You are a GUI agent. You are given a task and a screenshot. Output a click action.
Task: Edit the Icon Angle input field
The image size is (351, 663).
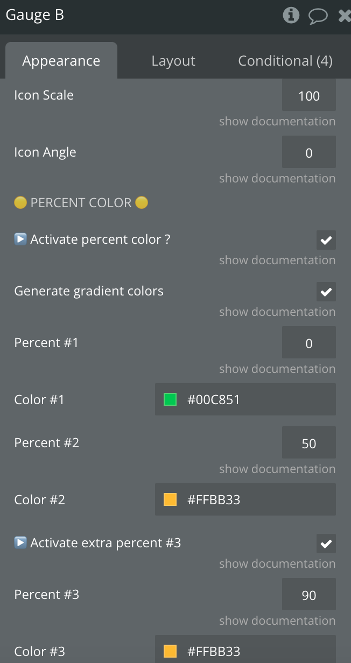point(308,153)
